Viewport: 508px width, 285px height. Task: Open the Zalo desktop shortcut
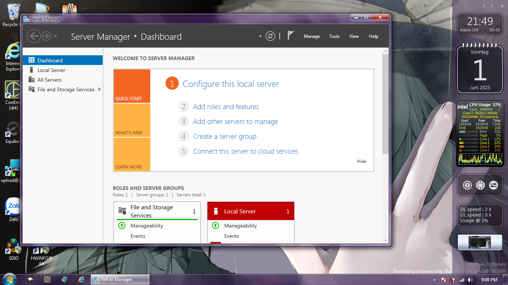13,209
